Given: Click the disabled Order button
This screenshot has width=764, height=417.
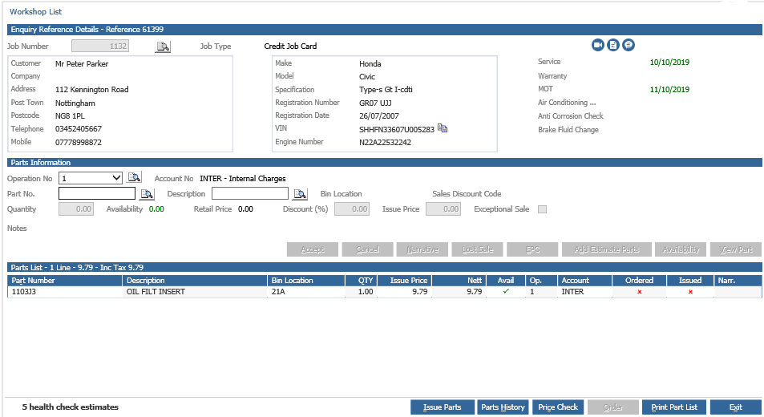Looking at the screenshot, I should (613, 407).
